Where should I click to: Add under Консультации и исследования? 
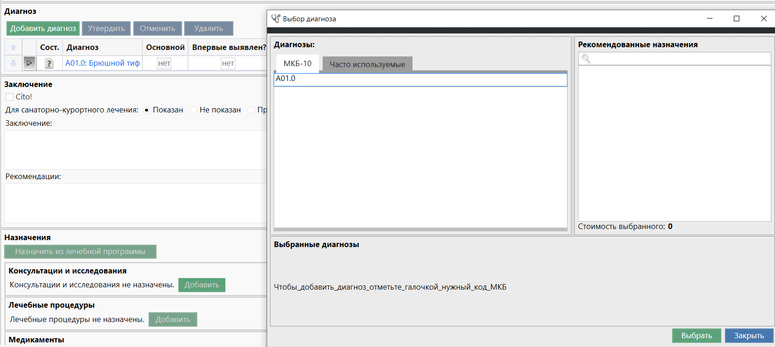(x=202, y=285)
